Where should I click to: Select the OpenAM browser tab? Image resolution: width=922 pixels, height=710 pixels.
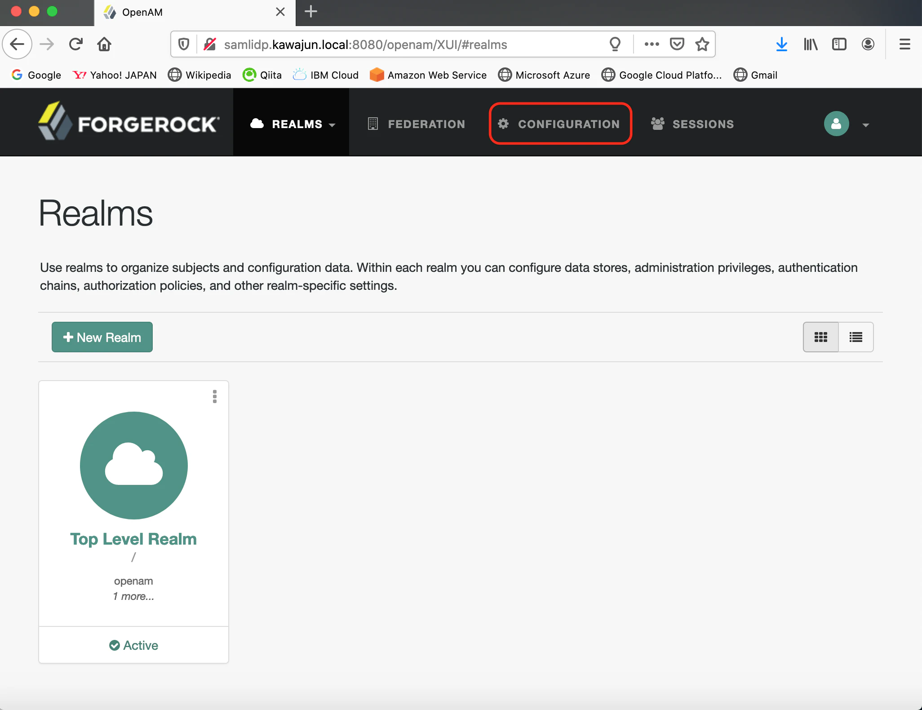[194, 13]
